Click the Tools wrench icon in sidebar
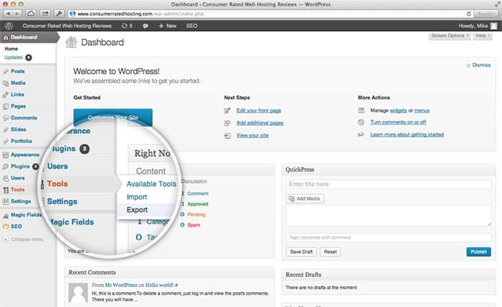Screen dimensions: 502x307 (6, 190)
